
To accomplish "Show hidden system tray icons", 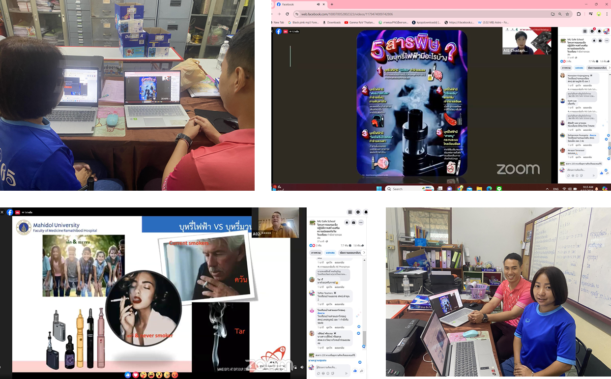I will coord(547,188).
